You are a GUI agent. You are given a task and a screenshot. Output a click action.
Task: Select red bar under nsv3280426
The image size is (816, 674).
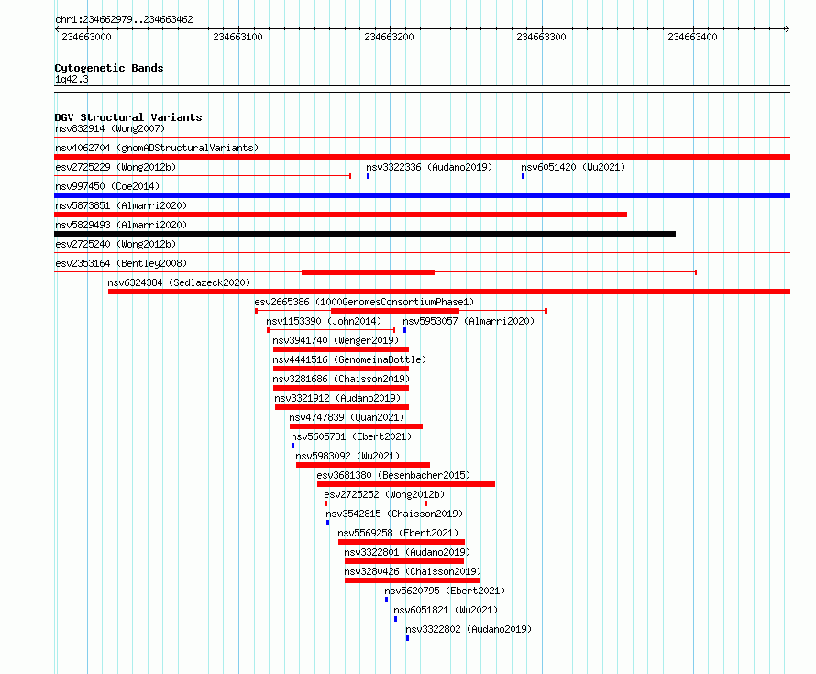[x=413, y=580]
